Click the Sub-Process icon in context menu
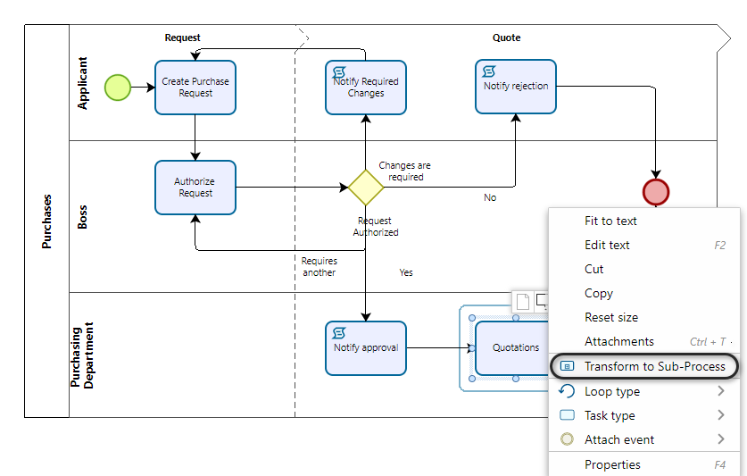This screenshot has width=747, height=476. coord(567,367)
